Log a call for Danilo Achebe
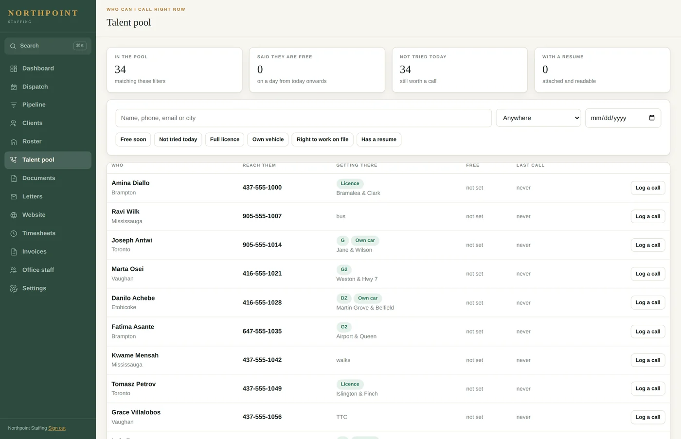 point(648,303)
